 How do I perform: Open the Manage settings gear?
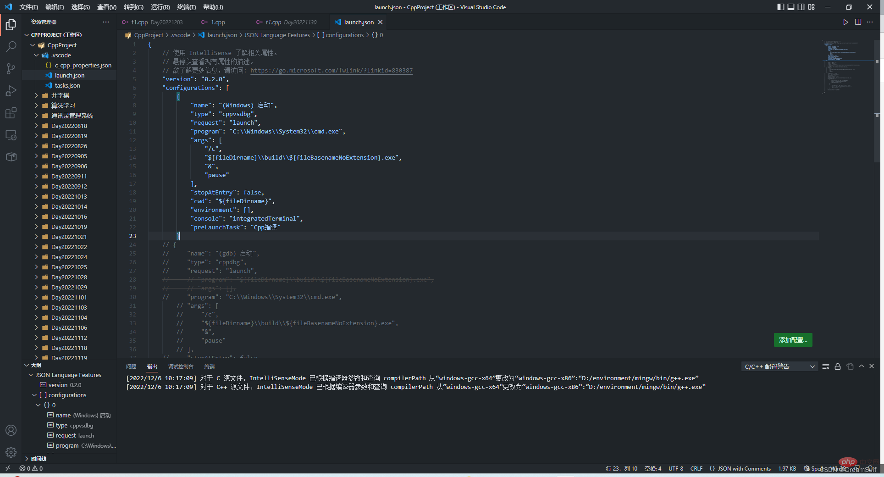11,452
